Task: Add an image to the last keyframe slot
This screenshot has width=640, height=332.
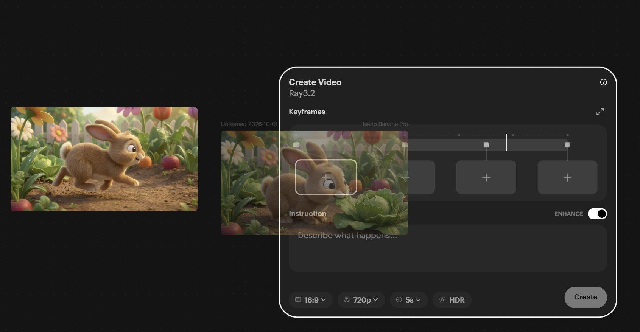Action: click(567, 177)
